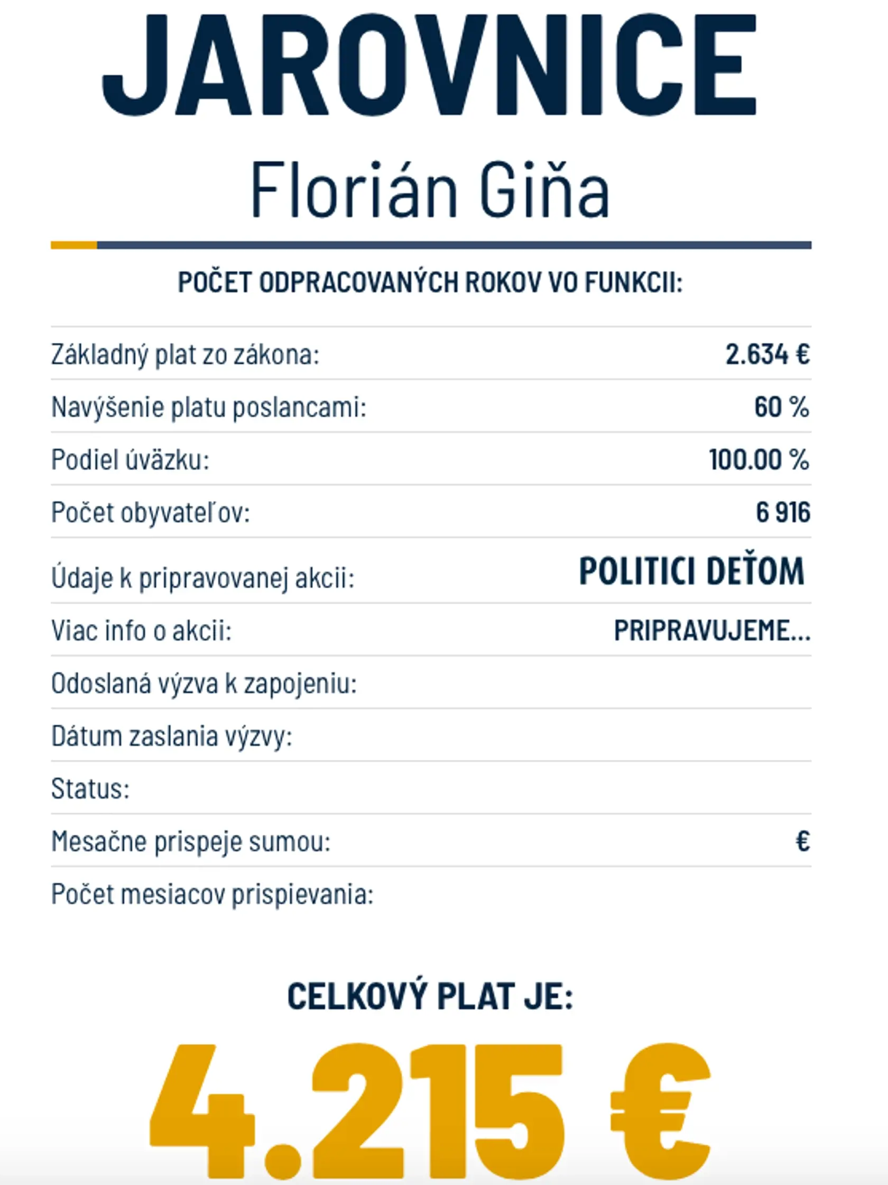This screenshot has height=1185, width=888.
Task: Click the total salary 4.215 € figure
Action: (430, 1117)
